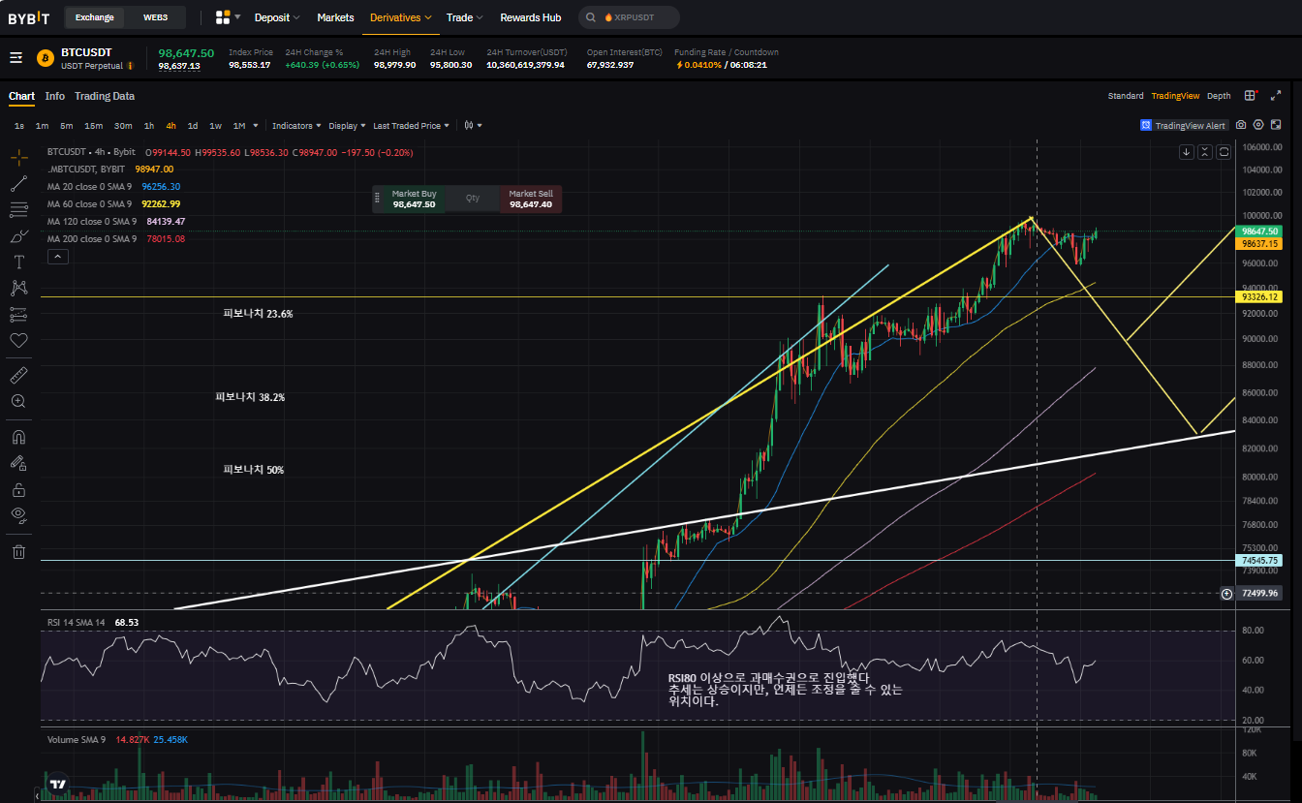Click the Market Buy button

click(414, 200)
